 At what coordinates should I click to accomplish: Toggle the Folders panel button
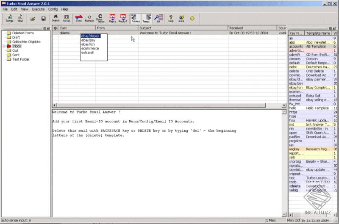click(x=136, y=18)
